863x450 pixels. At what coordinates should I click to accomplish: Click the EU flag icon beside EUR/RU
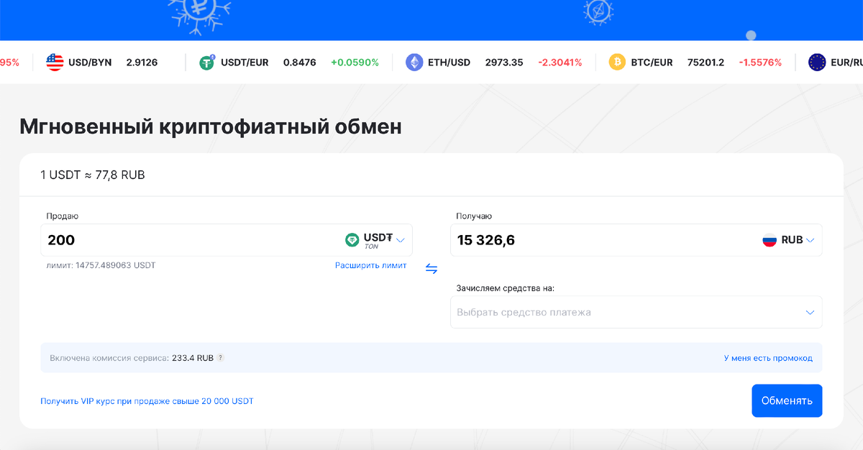(x=816, y=62)
